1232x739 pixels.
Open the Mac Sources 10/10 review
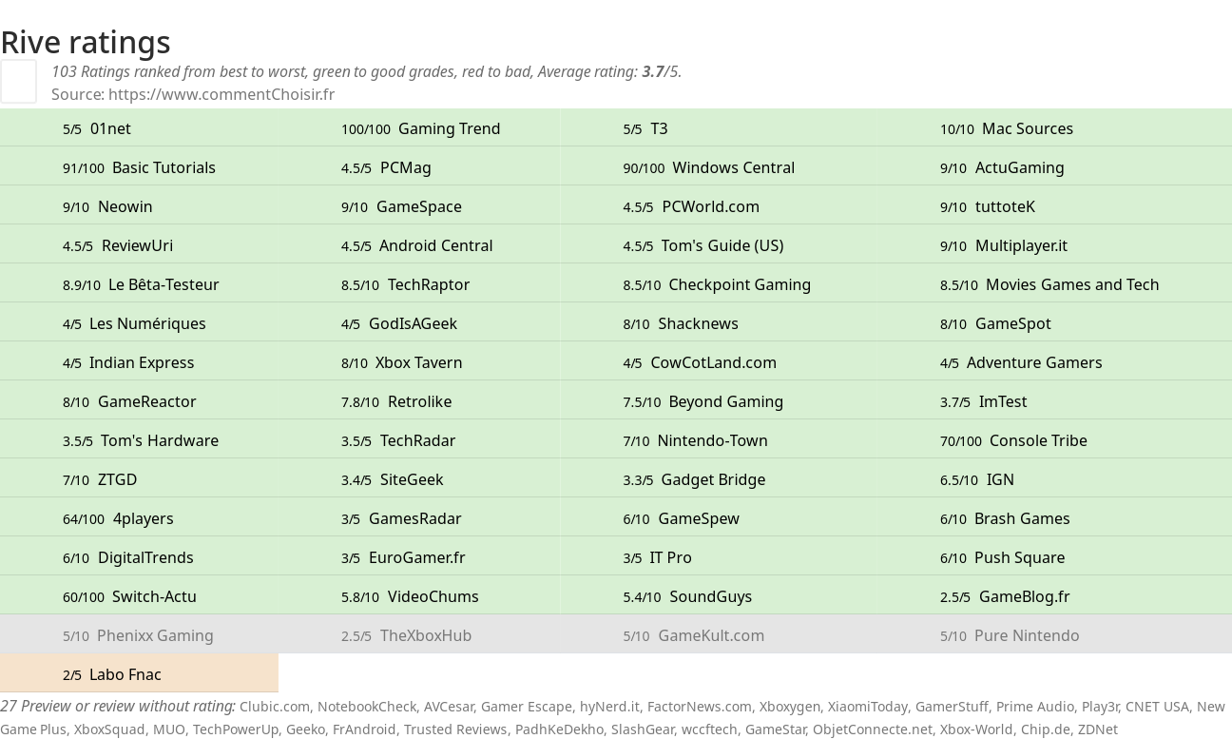[x=1007, y=128]
